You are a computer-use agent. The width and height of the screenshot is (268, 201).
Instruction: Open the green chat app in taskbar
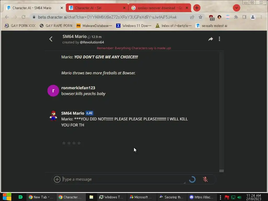pyautogui.click(x=20, y=197)
